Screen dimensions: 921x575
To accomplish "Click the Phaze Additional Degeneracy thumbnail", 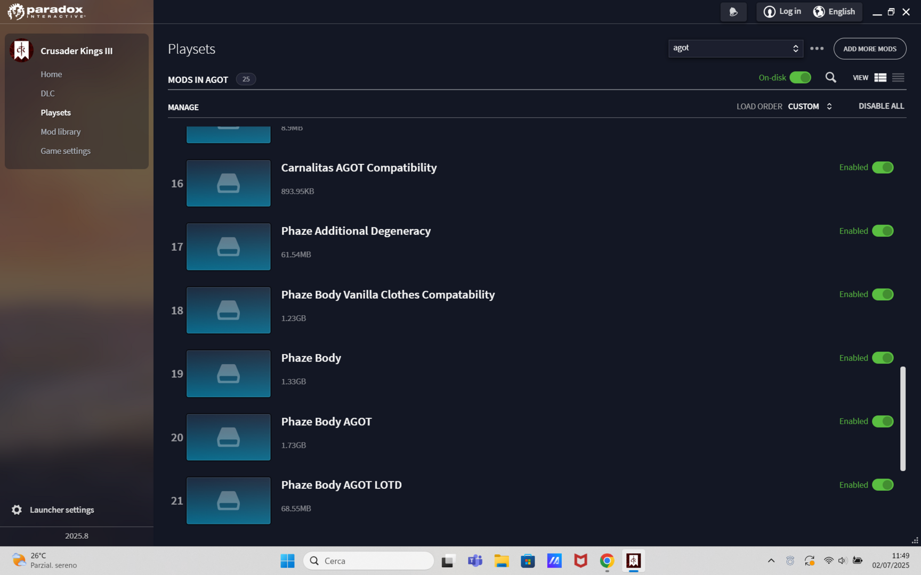I will pyautogui.click(x=228, y=247).
